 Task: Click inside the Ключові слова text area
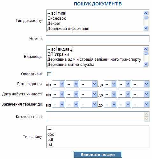tap(95, 117)
